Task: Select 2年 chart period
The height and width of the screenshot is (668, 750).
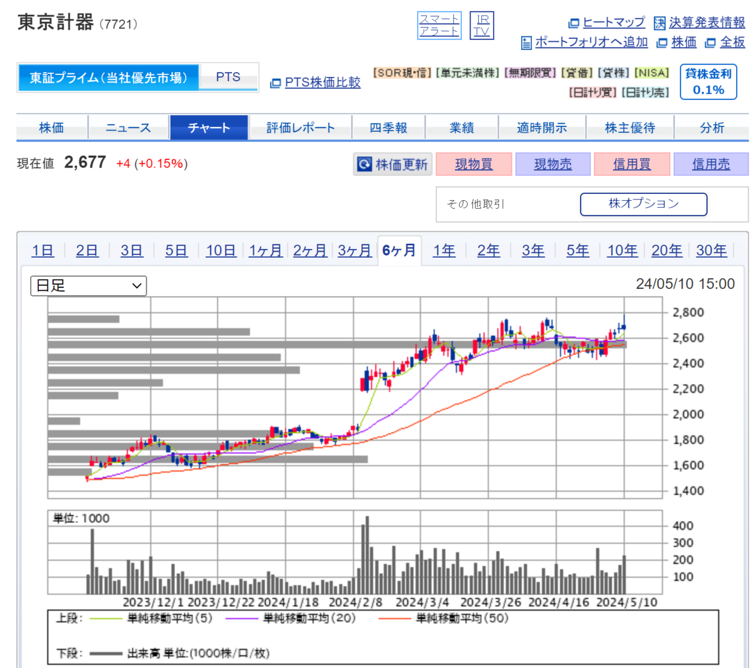Action: pyautogui.click(x=489, y=251)
